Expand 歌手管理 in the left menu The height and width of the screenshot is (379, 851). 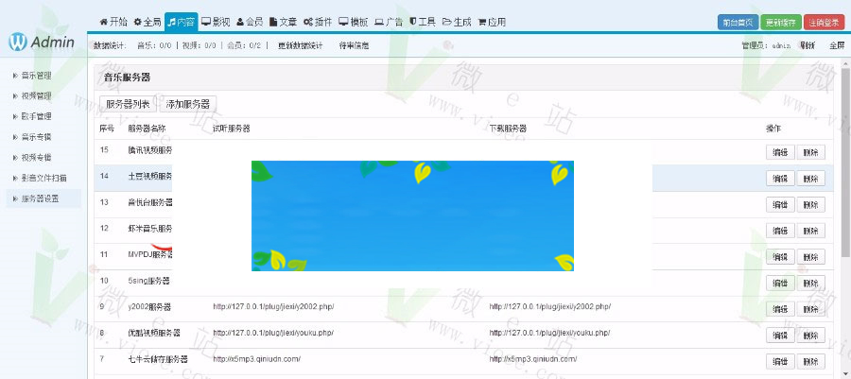point(37,116)
